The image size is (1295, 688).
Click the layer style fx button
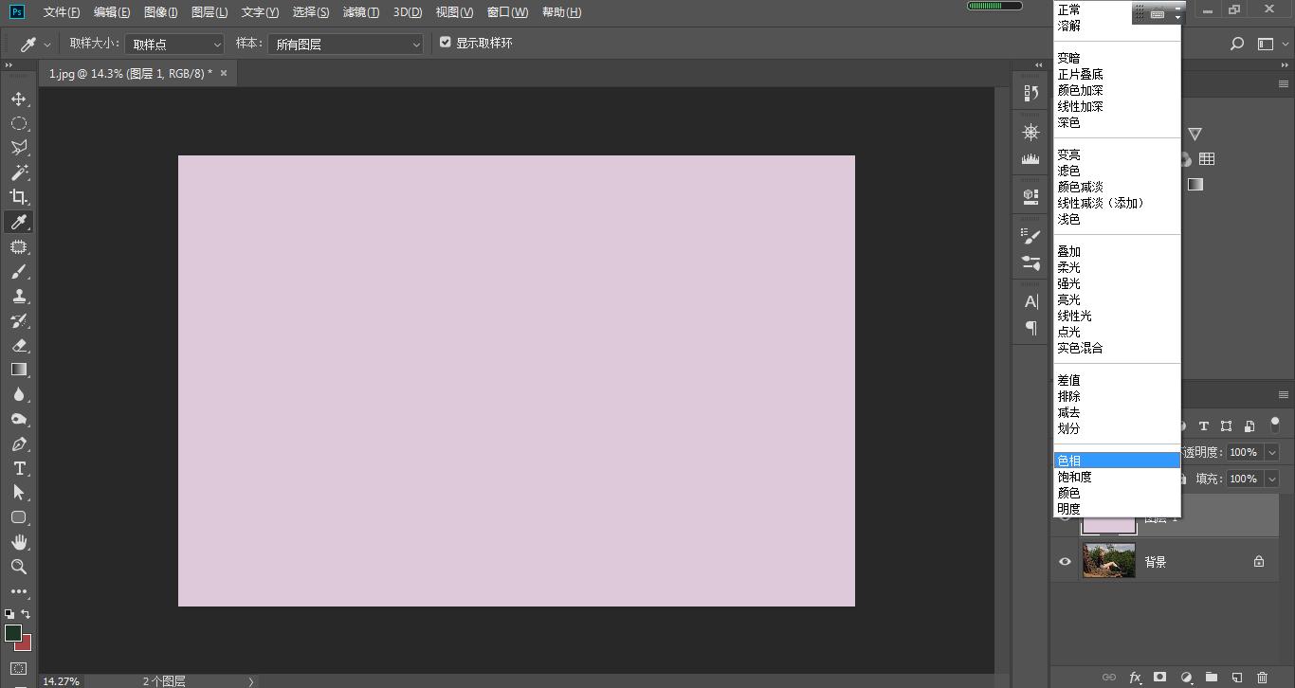pos(1135,678)
